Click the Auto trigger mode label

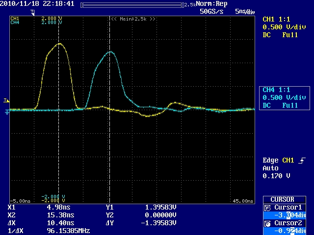(270, 168)
